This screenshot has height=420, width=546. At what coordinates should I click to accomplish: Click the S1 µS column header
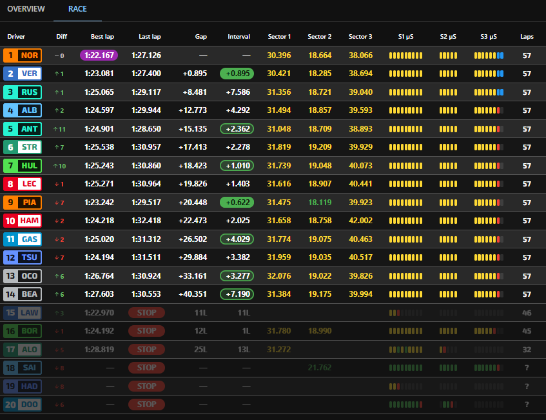pyautogui.click(x=405, y=37)
